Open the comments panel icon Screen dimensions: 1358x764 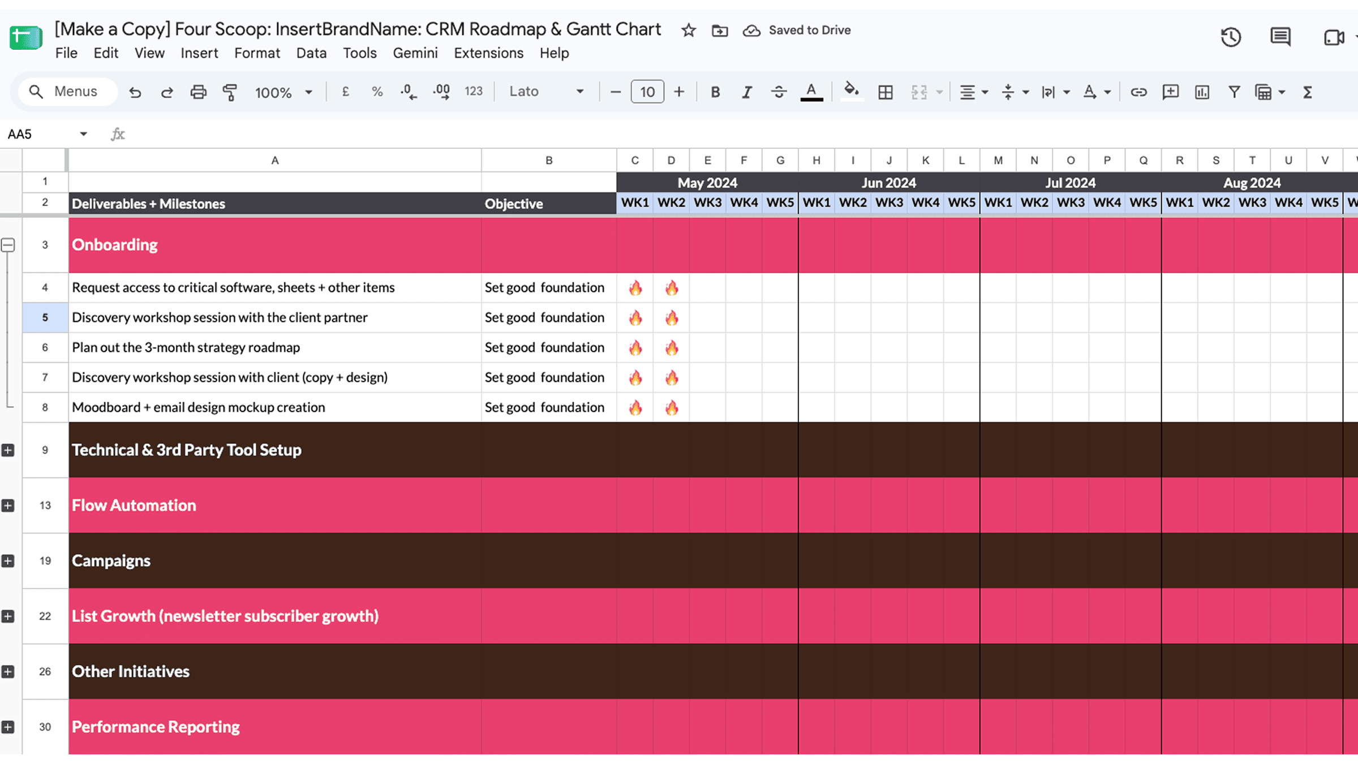(x=1280, y=37)
